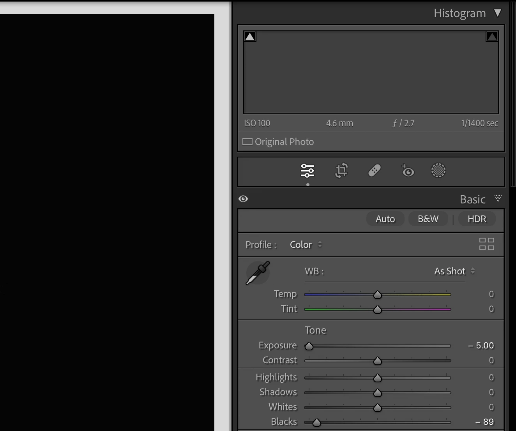Click the Tone section heading

click(315, 330)
